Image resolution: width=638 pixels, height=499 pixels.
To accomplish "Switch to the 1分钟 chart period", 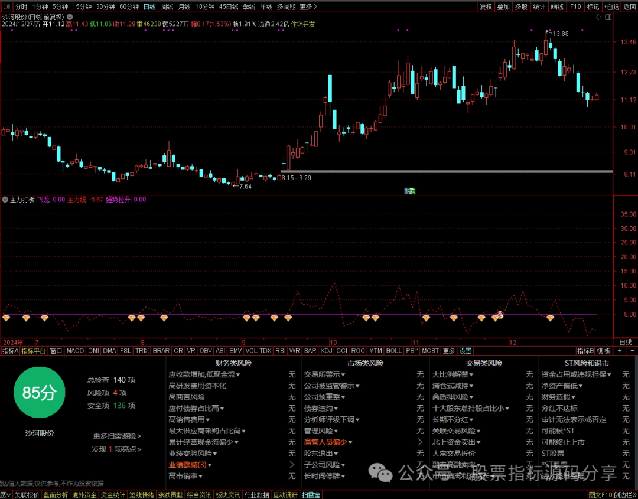I will click(40, 7).
